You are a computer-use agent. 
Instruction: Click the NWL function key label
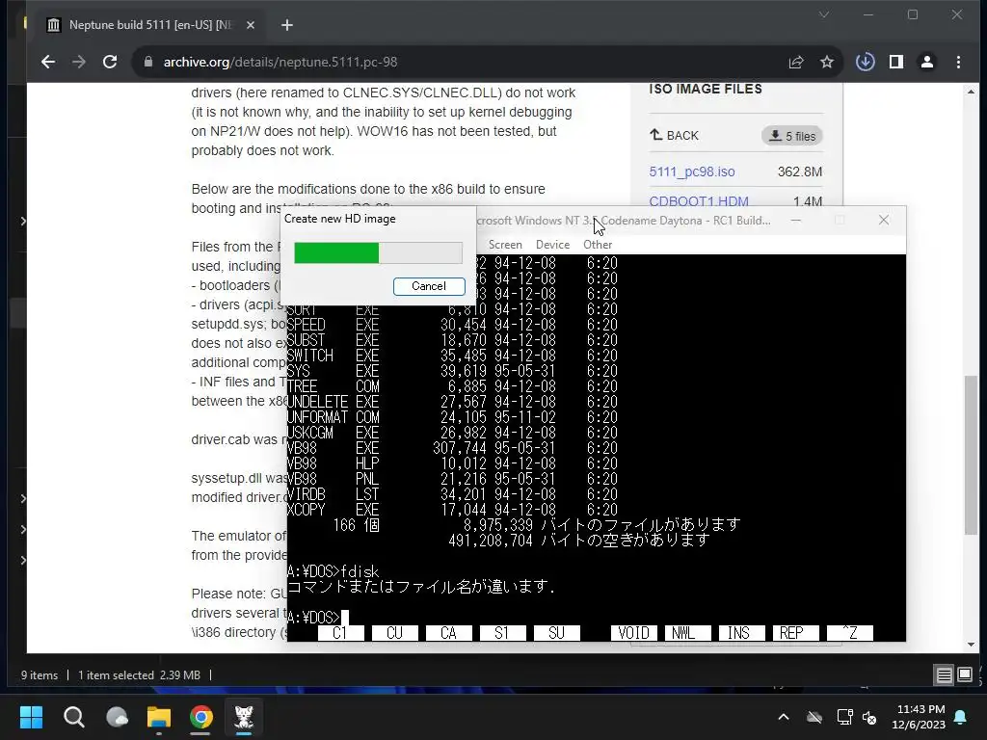(688, 633)
